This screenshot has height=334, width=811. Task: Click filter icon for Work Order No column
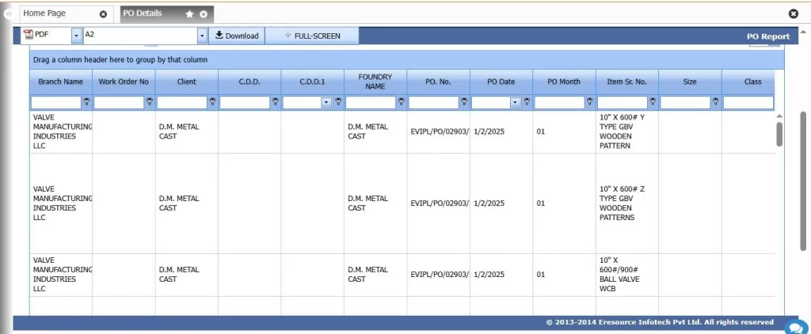click(149, 102)
